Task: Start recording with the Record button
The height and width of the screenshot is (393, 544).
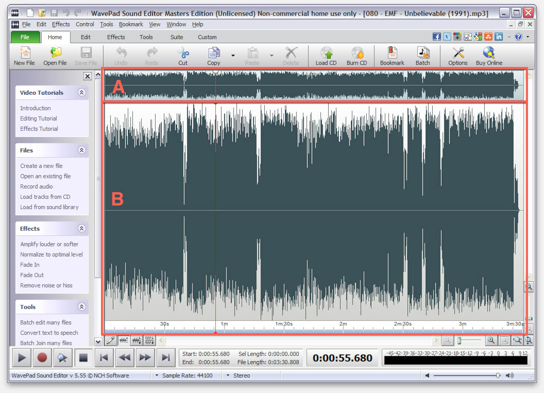Action: pyautogui.click(x=42, y=357)
